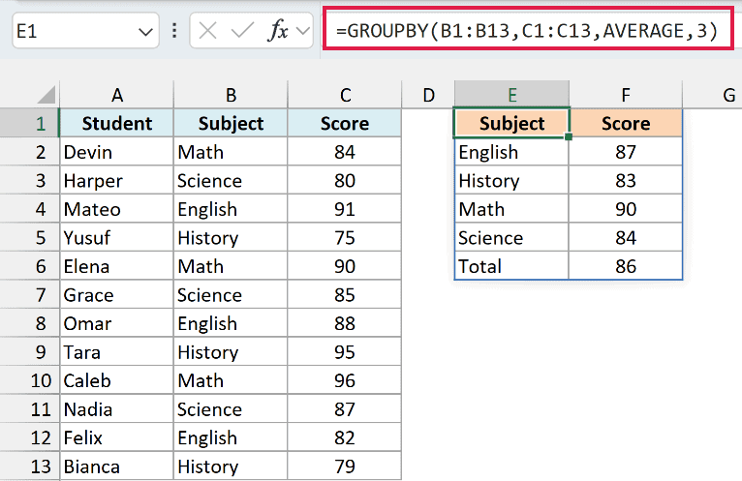The width and height of the screenshot is (742, 481).
Task: Select column E header
Action: (x=511, y=95)
